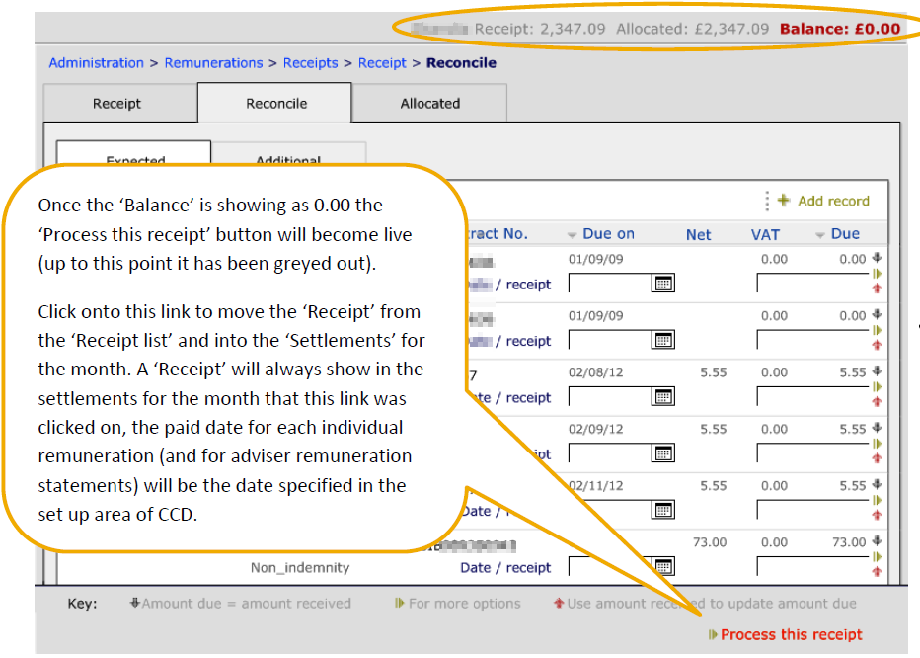Click the green more-options arrow in the 73.00 row
Screen dimensions: 920x658
(878, 556)
